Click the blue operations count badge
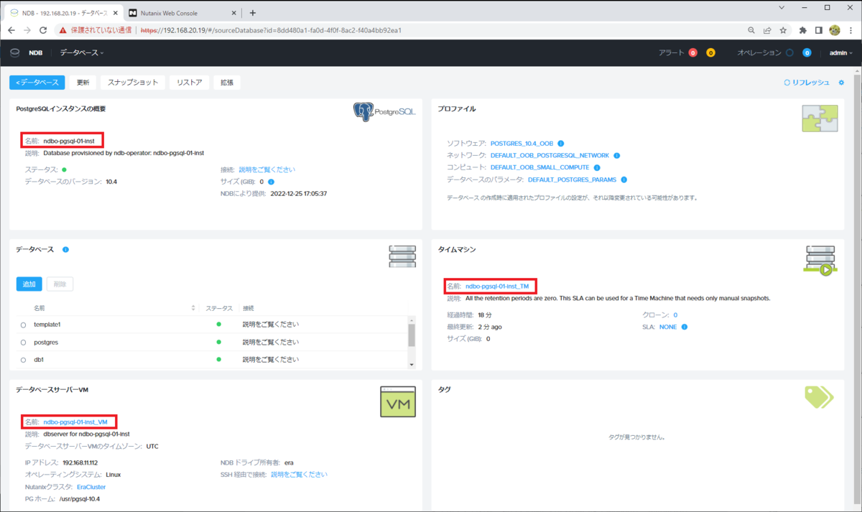The height and width of the screenshot is (512, 862). [807, 52]
